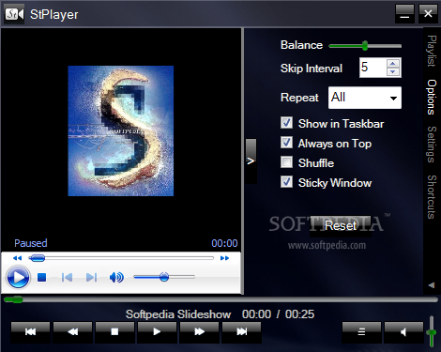Image resolution: width=441 pixels, height=352 pixels.
Task: Click the green Balance slider handle
Action: (365, 46)
